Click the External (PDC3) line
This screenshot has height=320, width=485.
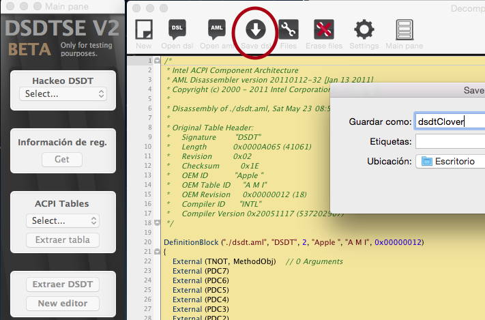coord(201,310)
